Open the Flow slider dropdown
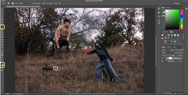 [x=53, y=3]
